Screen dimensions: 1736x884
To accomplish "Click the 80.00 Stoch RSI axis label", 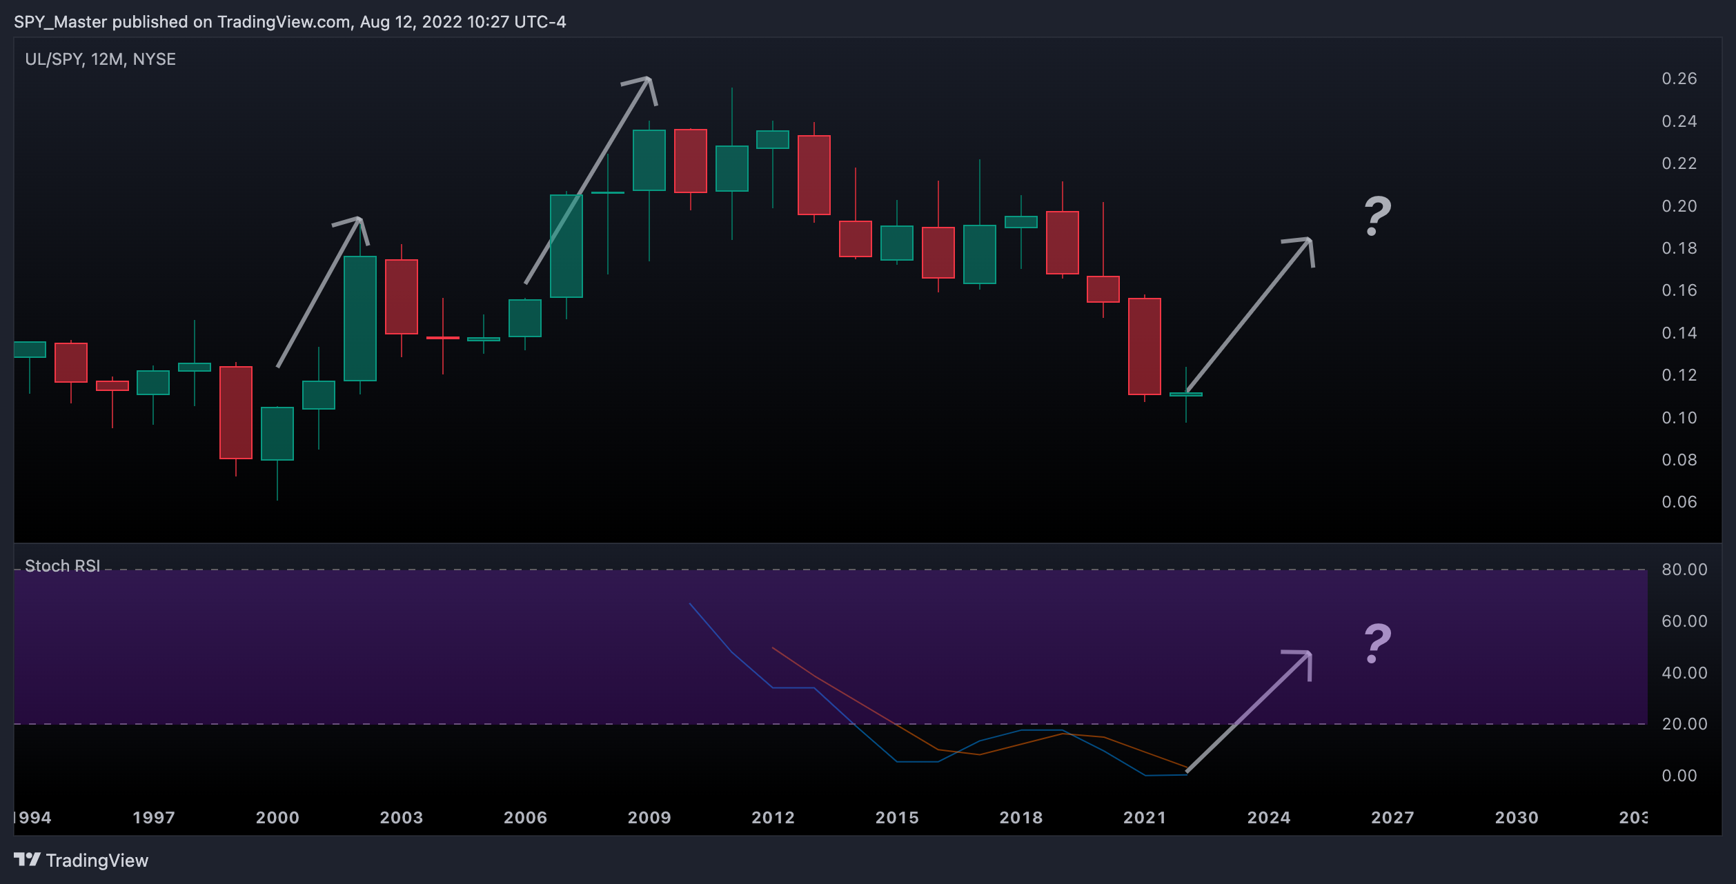I will (x=1684, y=570).
